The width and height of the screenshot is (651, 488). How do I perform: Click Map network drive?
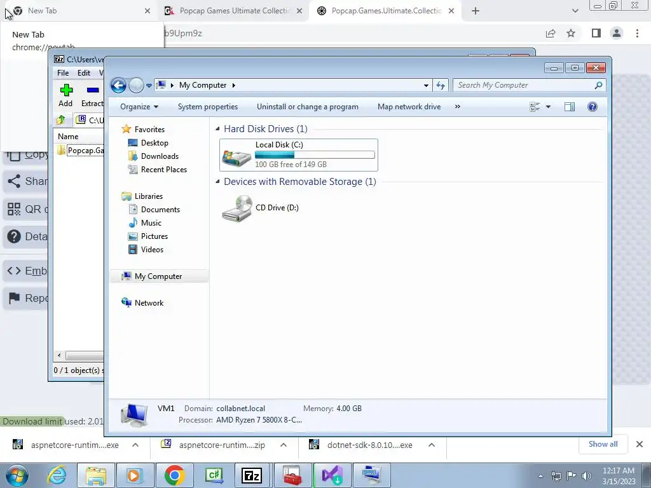[409, 107]
